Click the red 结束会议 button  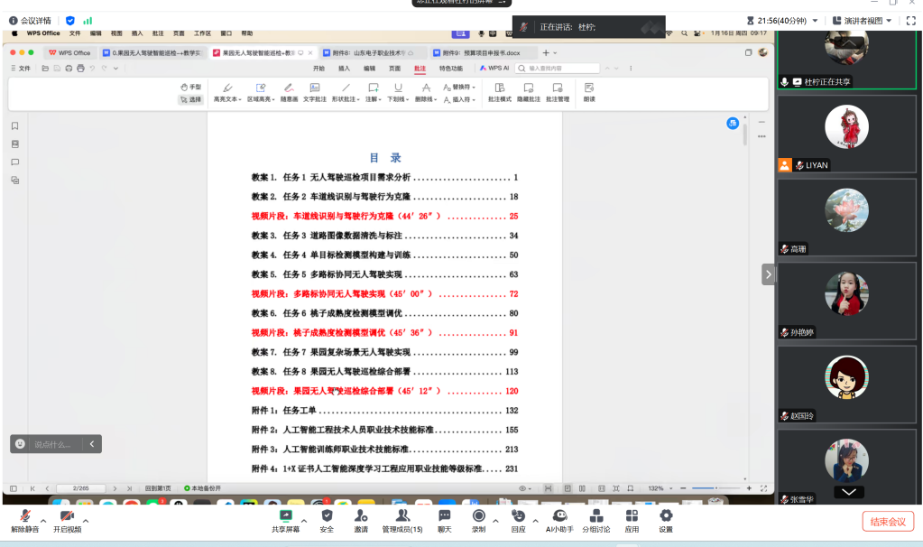887,521
